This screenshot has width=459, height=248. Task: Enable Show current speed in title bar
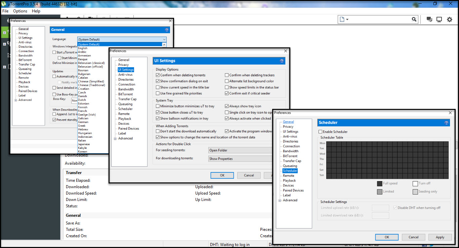158,87
